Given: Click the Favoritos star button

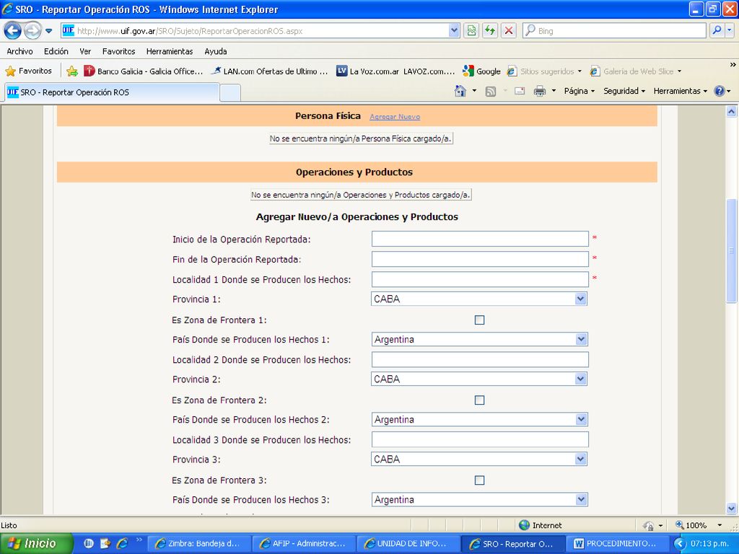Looking at the screenshot, I should [29, 71].
